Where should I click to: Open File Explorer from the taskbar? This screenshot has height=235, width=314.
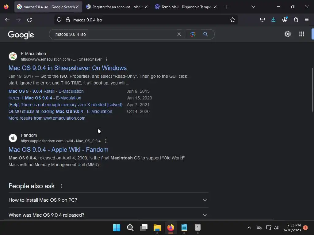(157, 228)
